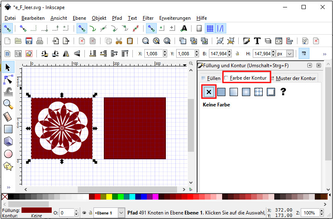Viewport: 333px width, 219px height.
Task: Open the Erweiterungen menu
Action: click(175, 18)
